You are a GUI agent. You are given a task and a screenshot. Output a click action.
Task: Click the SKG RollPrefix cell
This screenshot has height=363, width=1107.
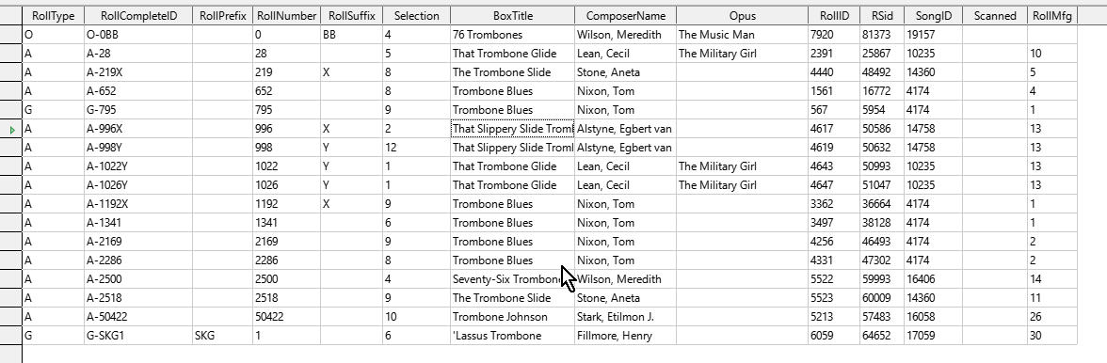click(222, 336)
